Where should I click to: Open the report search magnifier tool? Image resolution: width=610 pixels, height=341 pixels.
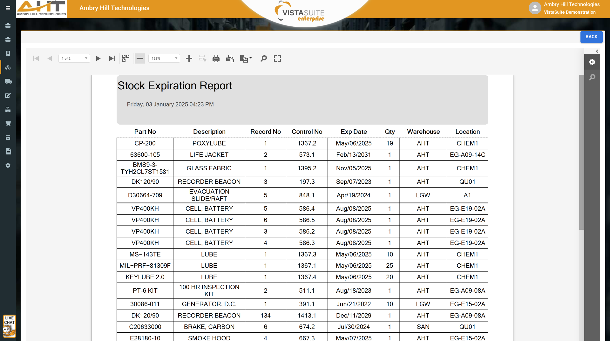[263, 58]
